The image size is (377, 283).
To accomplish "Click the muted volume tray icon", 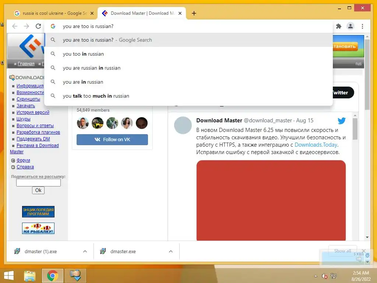I will pos(325,276).
